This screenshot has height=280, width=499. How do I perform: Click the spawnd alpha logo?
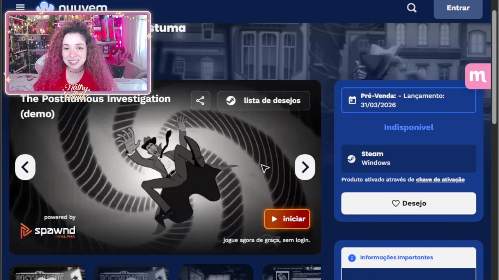point(48,230)
